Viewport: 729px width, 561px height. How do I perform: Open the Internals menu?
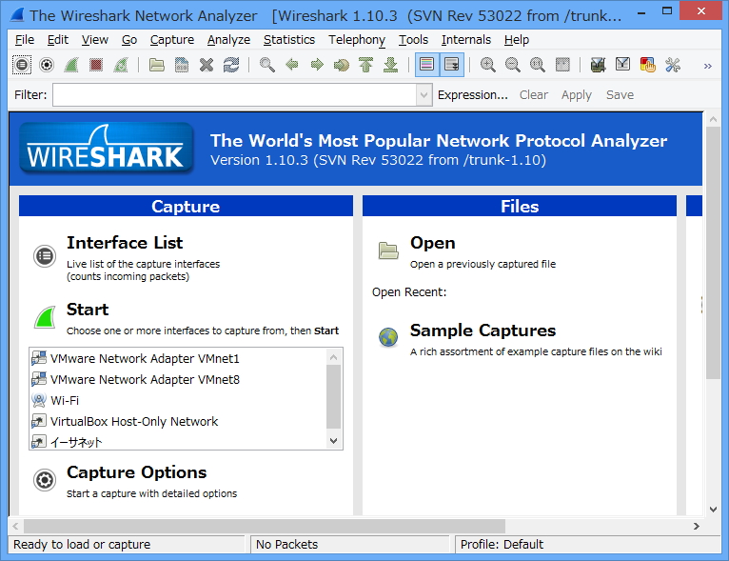(x=466, y=40)
